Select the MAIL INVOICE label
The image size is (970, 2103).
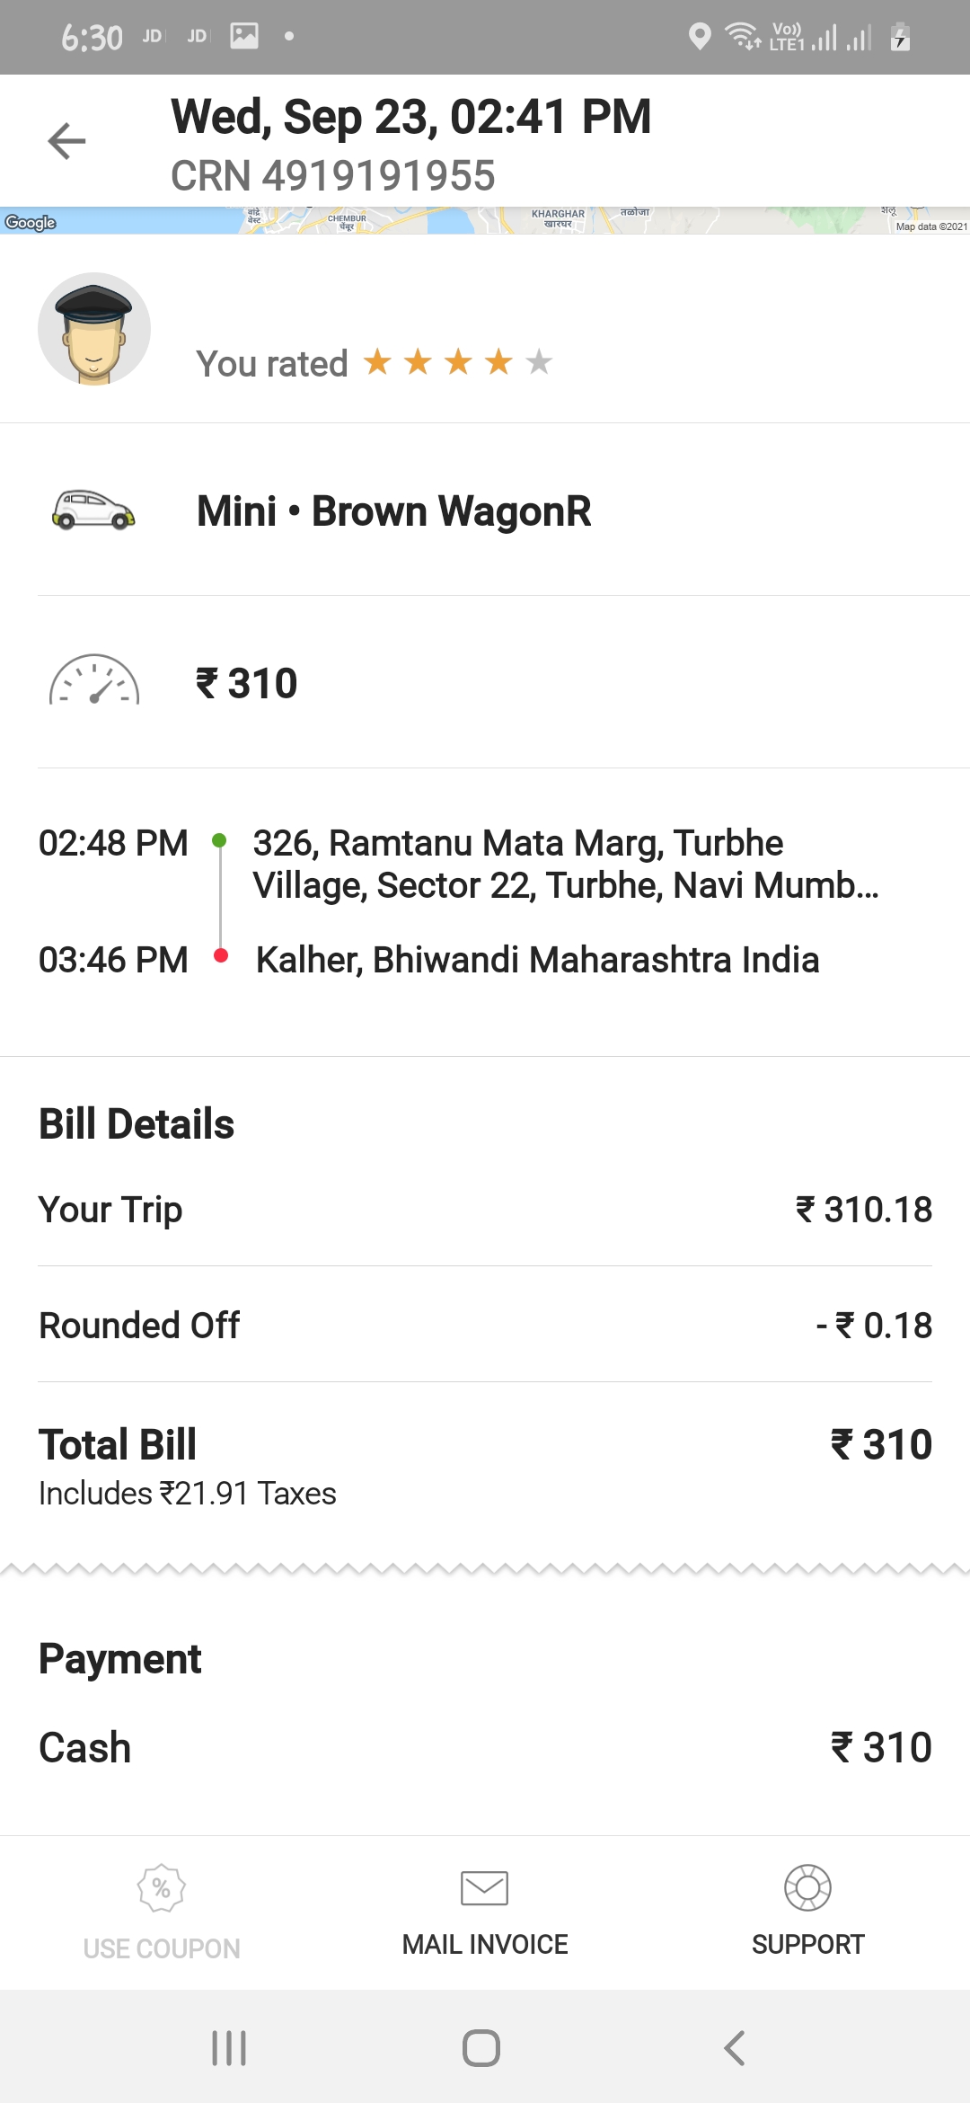(x=485, y=1944)
